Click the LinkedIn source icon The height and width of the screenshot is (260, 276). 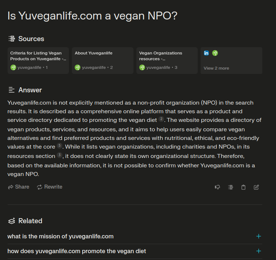point(206,53)
